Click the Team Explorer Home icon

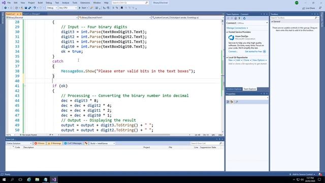[x=236, y=18]
